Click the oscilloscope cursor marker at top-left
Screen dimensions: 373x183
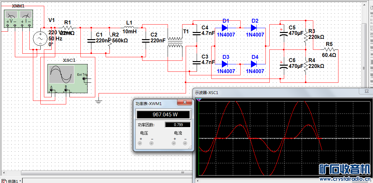pyautogui.click(x=199, y=100)
